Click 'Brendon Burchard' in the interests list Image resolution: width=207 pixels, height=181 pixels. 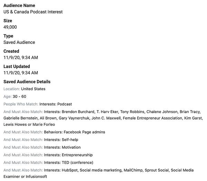tap(78, 112)
